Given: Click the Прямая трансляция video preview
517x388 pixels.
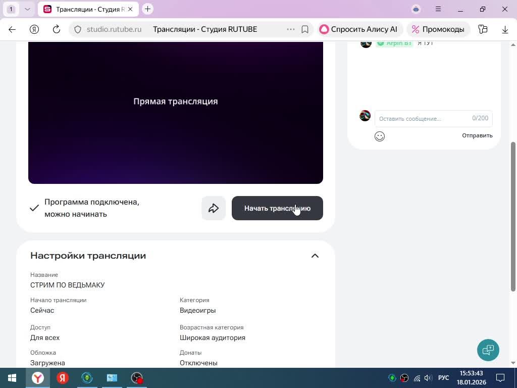Looking at the screenshot, I should [x=175, y=113].
